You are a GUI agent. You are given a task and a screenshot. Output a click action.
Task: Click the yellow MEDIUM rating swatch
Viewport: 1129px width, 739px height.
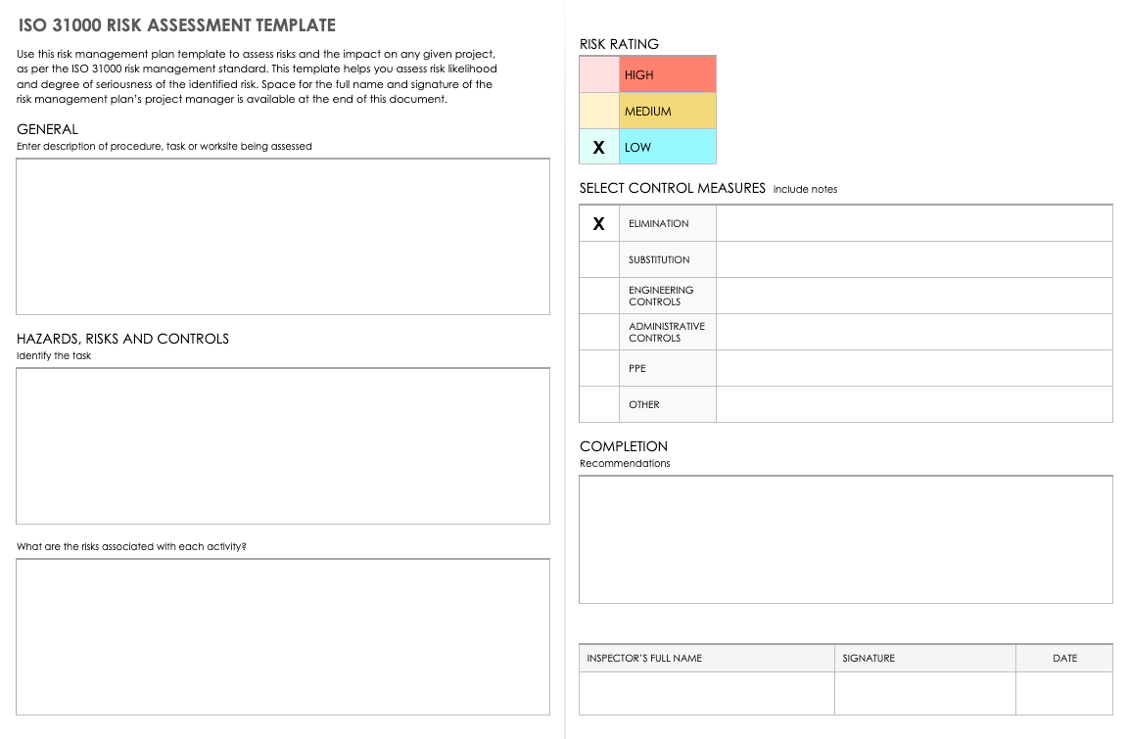[668, 111]
